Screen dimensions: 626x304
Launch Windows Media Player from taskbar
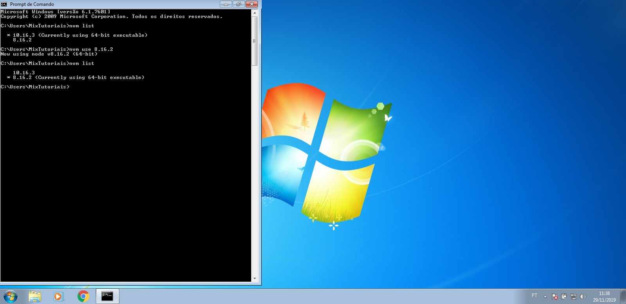point(59,296)
